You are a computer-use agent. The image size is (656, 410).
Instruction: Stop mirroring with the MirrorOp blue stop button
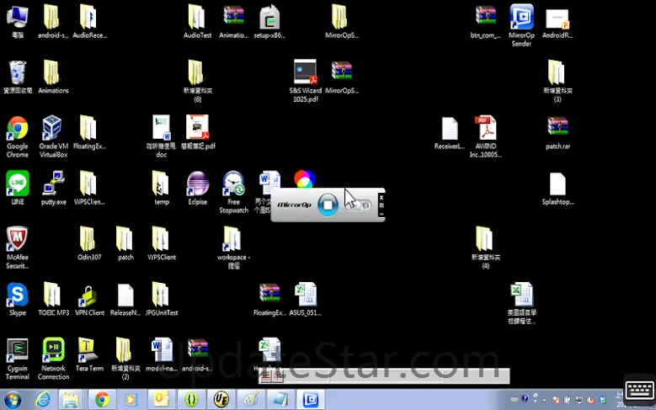[328, 205]
